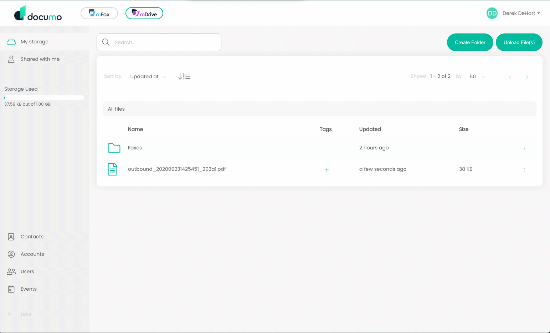This screenshot has width=550, height=333.
Task: Click the My storage cloud icon
Action: [11, 42]
